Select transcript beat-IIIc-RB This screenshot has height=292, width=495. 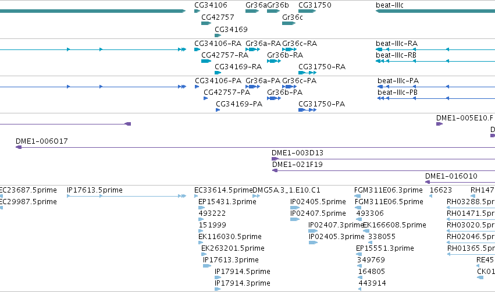point(396,55)
